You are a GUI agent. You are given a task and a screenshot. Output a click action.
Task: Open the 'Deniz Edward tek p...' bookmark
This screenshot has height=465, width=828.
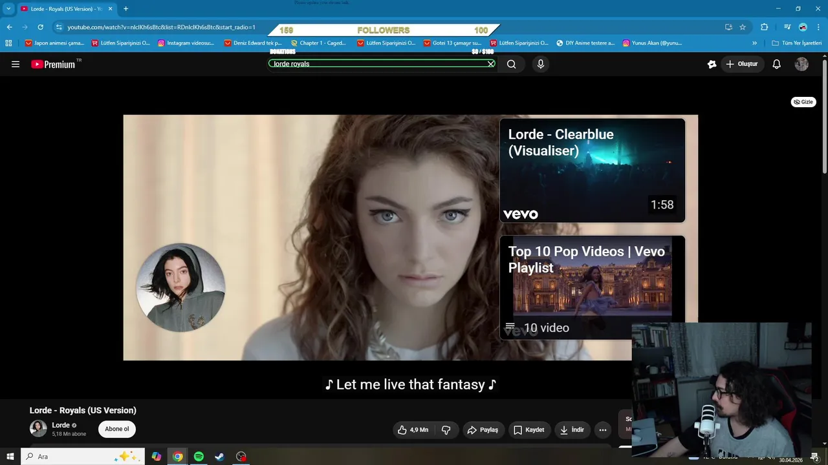[253, 43]
